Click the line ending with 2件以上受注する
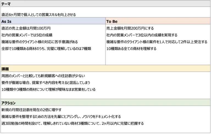211x134 pixels. coord(157,42)
